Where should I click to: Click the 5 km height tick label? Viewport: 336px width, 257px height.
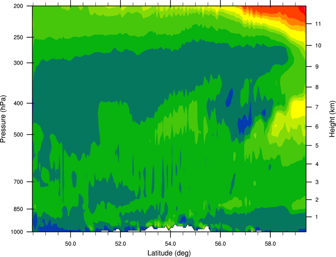317,146
